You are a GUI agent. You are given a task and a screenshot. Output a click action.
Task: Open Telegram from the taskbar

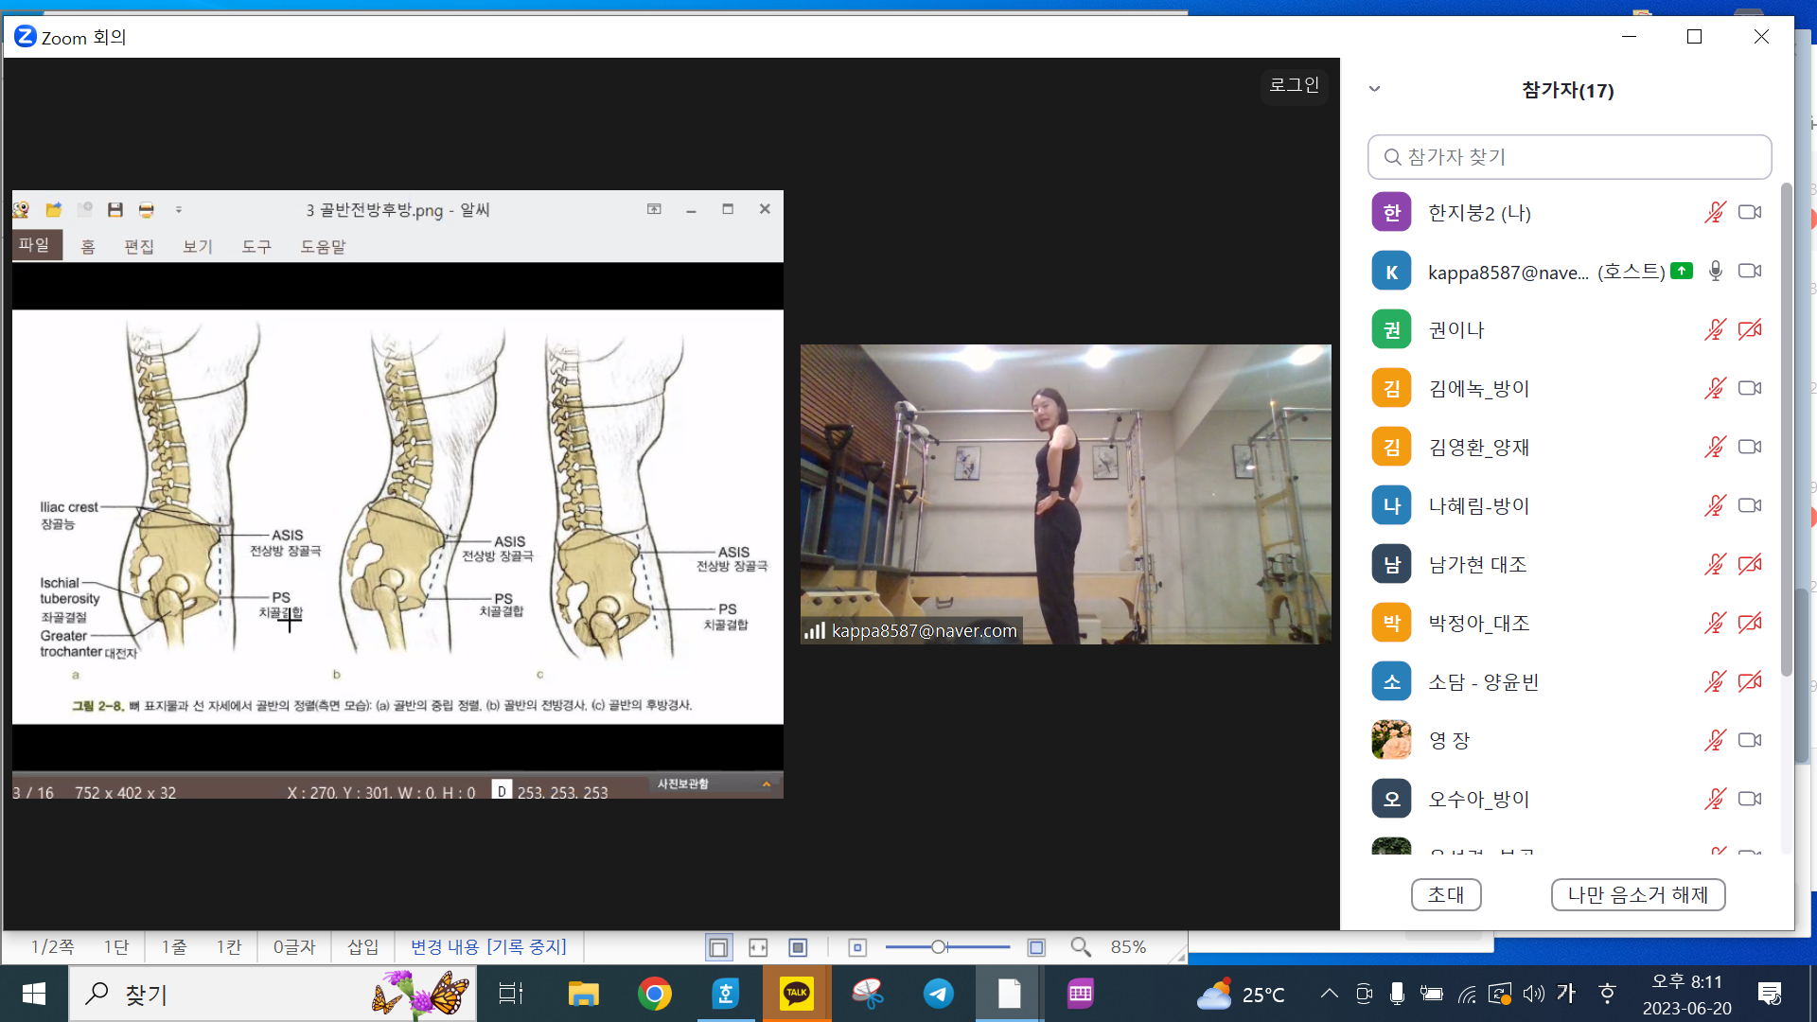pyautogui.click(x=938, y=994)
